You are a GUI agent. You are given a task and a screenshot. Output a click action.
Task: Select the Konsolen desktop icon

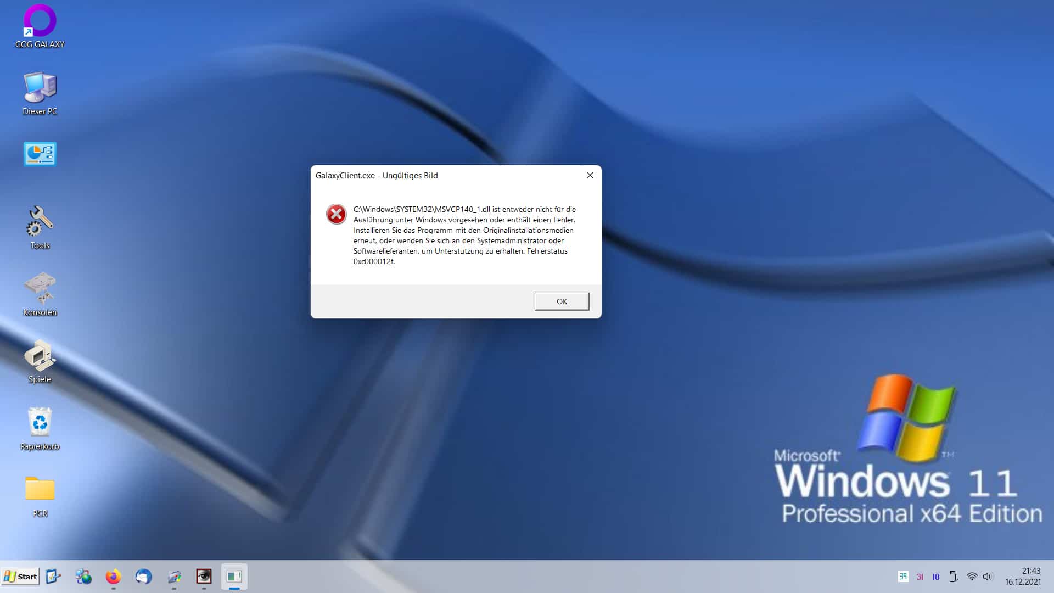click(40, 295)
